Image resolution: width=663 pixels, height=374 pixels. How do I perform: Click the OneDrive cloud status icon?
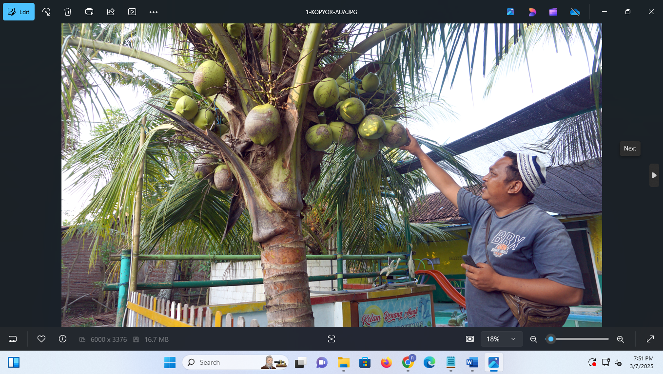[x=575, y=12]
